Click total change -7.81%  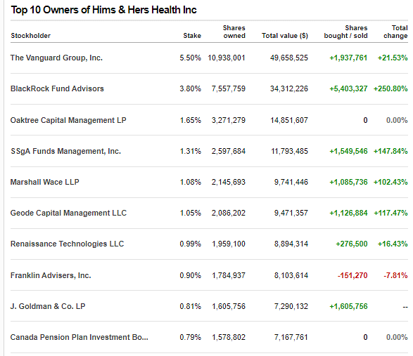[395, 275]
